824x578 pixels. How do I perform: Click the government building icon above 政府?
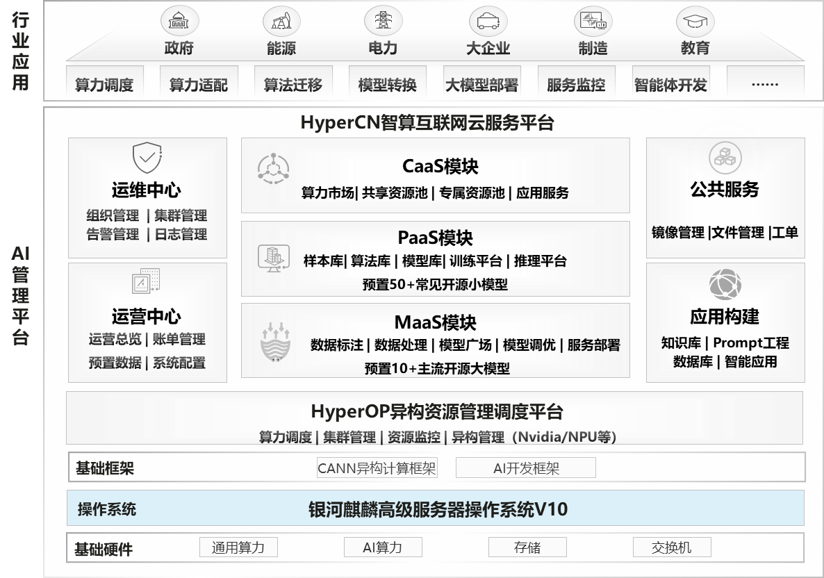pos(179,21)
